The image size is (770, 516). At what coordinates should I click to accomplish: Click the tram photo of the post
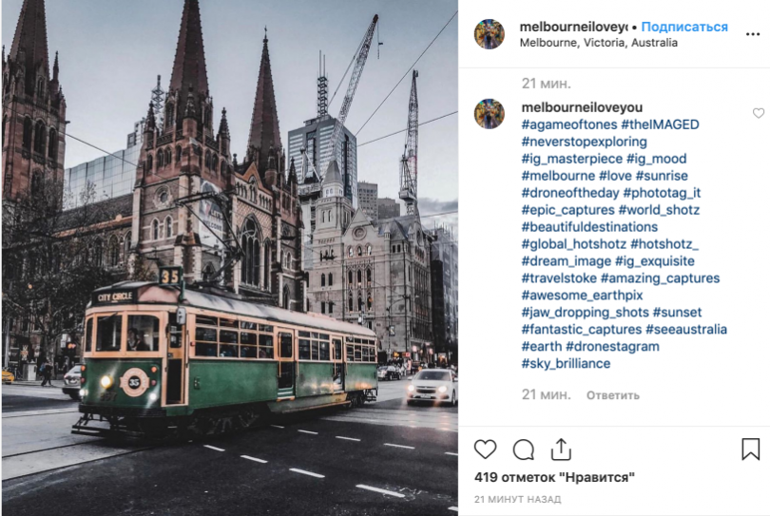click(229, 258)
